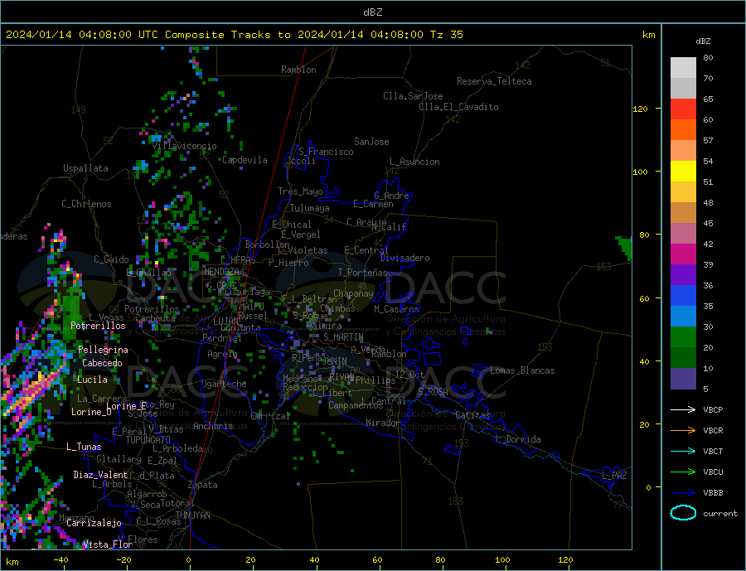Click the Clla.El_Cavadito map label
The height and width of the screenshot is (571, 746).
pos(458,107)
